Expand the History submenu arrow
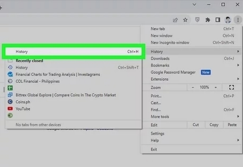Viewport: 243px width, 167px height. coord(238,51)
